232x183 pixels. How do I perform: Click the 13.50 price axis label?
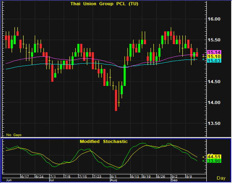pyautogui.click(x=214, y=124)
